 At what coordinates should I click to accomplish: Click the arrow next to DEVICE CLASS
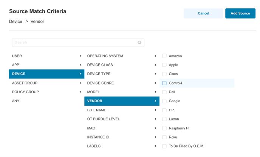[x=155, y=65]
